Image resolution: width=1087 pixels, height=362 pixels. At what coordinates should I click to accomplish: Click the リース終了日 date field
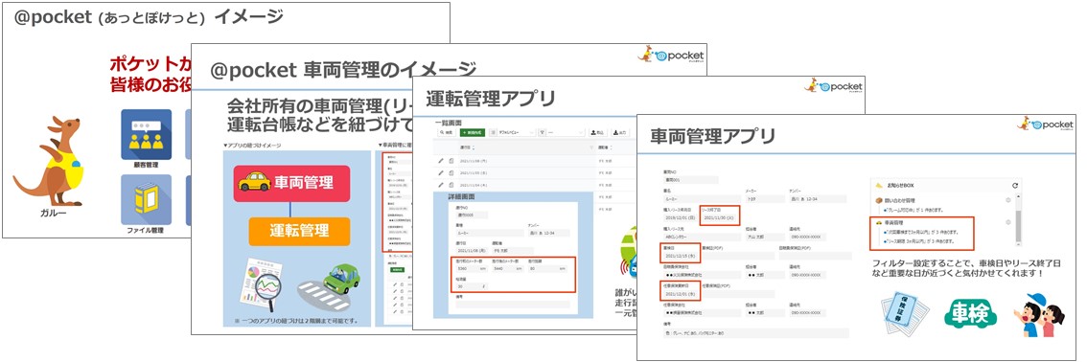[720, 218]
